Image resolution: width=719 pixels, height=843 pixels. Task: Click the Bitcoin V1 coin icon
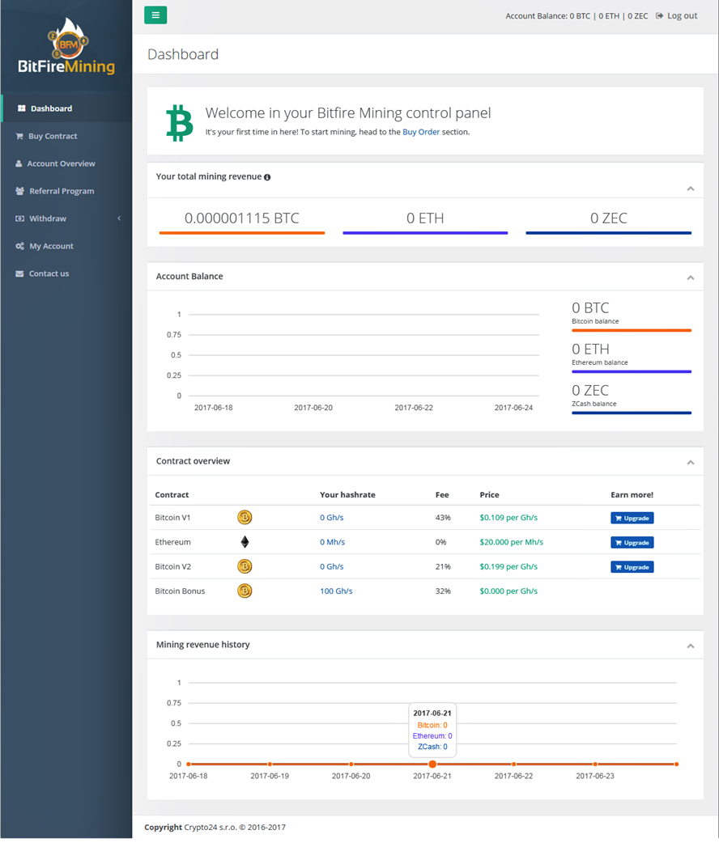pos(245,517)
